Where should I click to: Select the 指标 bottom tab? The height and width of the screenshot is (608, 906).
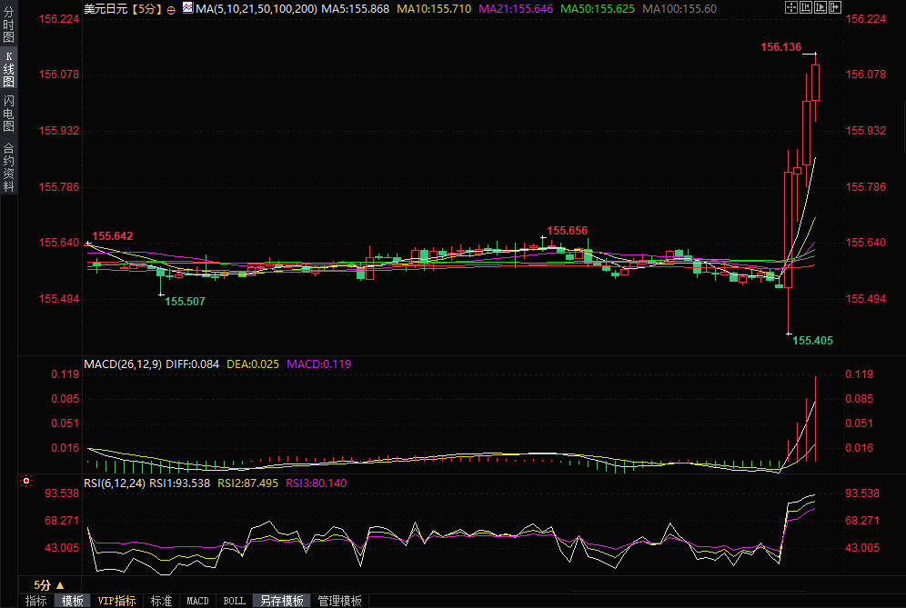point(36,601)
